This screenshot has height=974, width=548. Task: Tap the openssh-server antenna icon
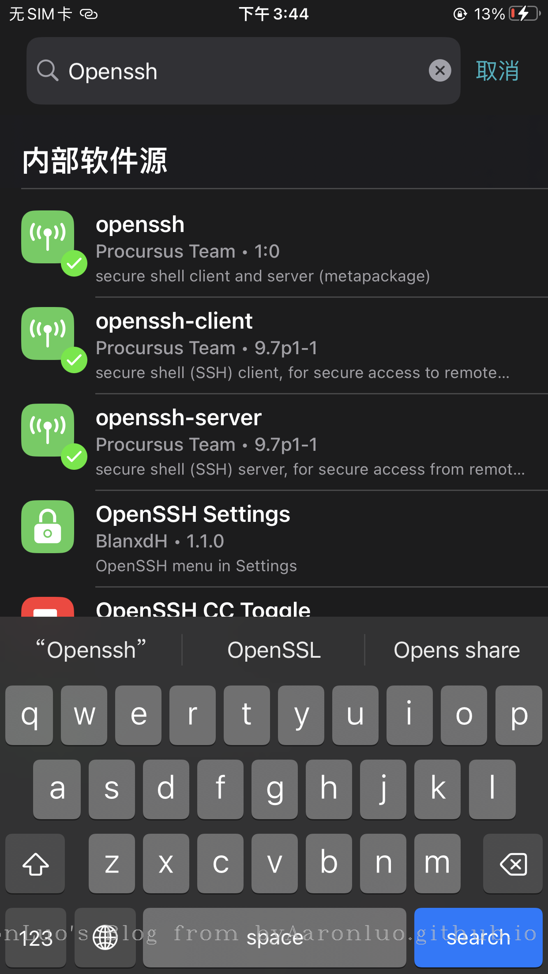[48, 430]
